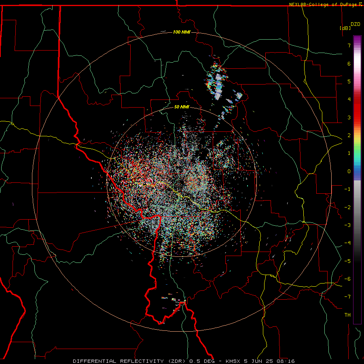Click the legend value 7
The image size is (364, 364).
point(349,45)
